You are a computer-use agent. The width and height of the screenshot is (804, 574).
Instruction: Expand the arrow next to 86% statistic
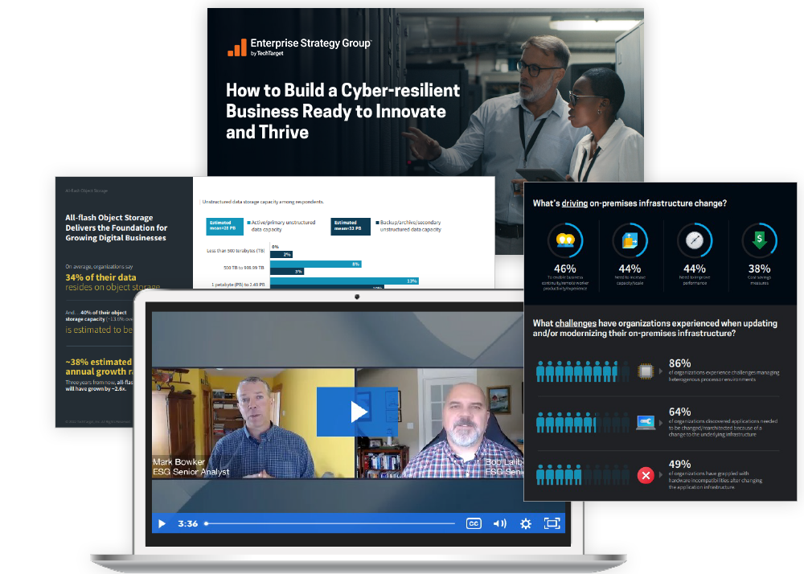(x=660, y=371)
